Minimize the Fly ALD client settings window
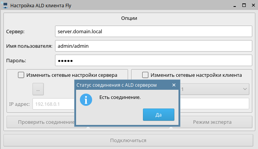The image size is (258, 149). coord(235,6)
